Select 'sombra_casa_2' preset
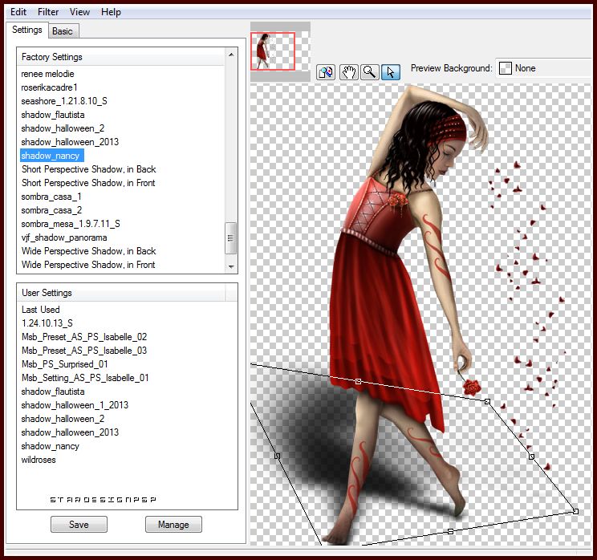This screenshot has height=560, width=597. click(x=51, y=210)
